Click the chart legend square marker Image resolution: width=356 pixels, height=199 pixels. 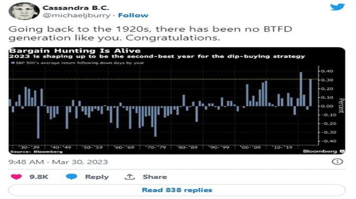pos(13,63)
